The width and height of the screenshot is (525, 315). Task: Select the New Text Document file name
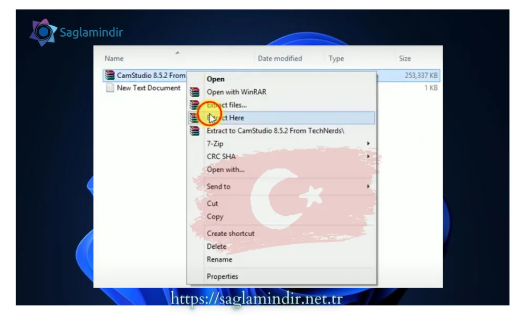point(149,88)
